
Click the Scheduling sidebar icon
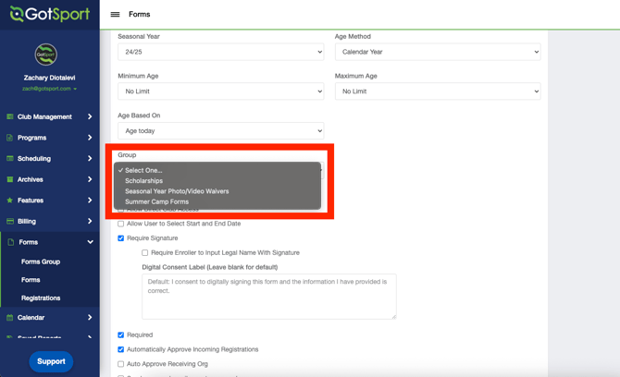tap(10, 159)
